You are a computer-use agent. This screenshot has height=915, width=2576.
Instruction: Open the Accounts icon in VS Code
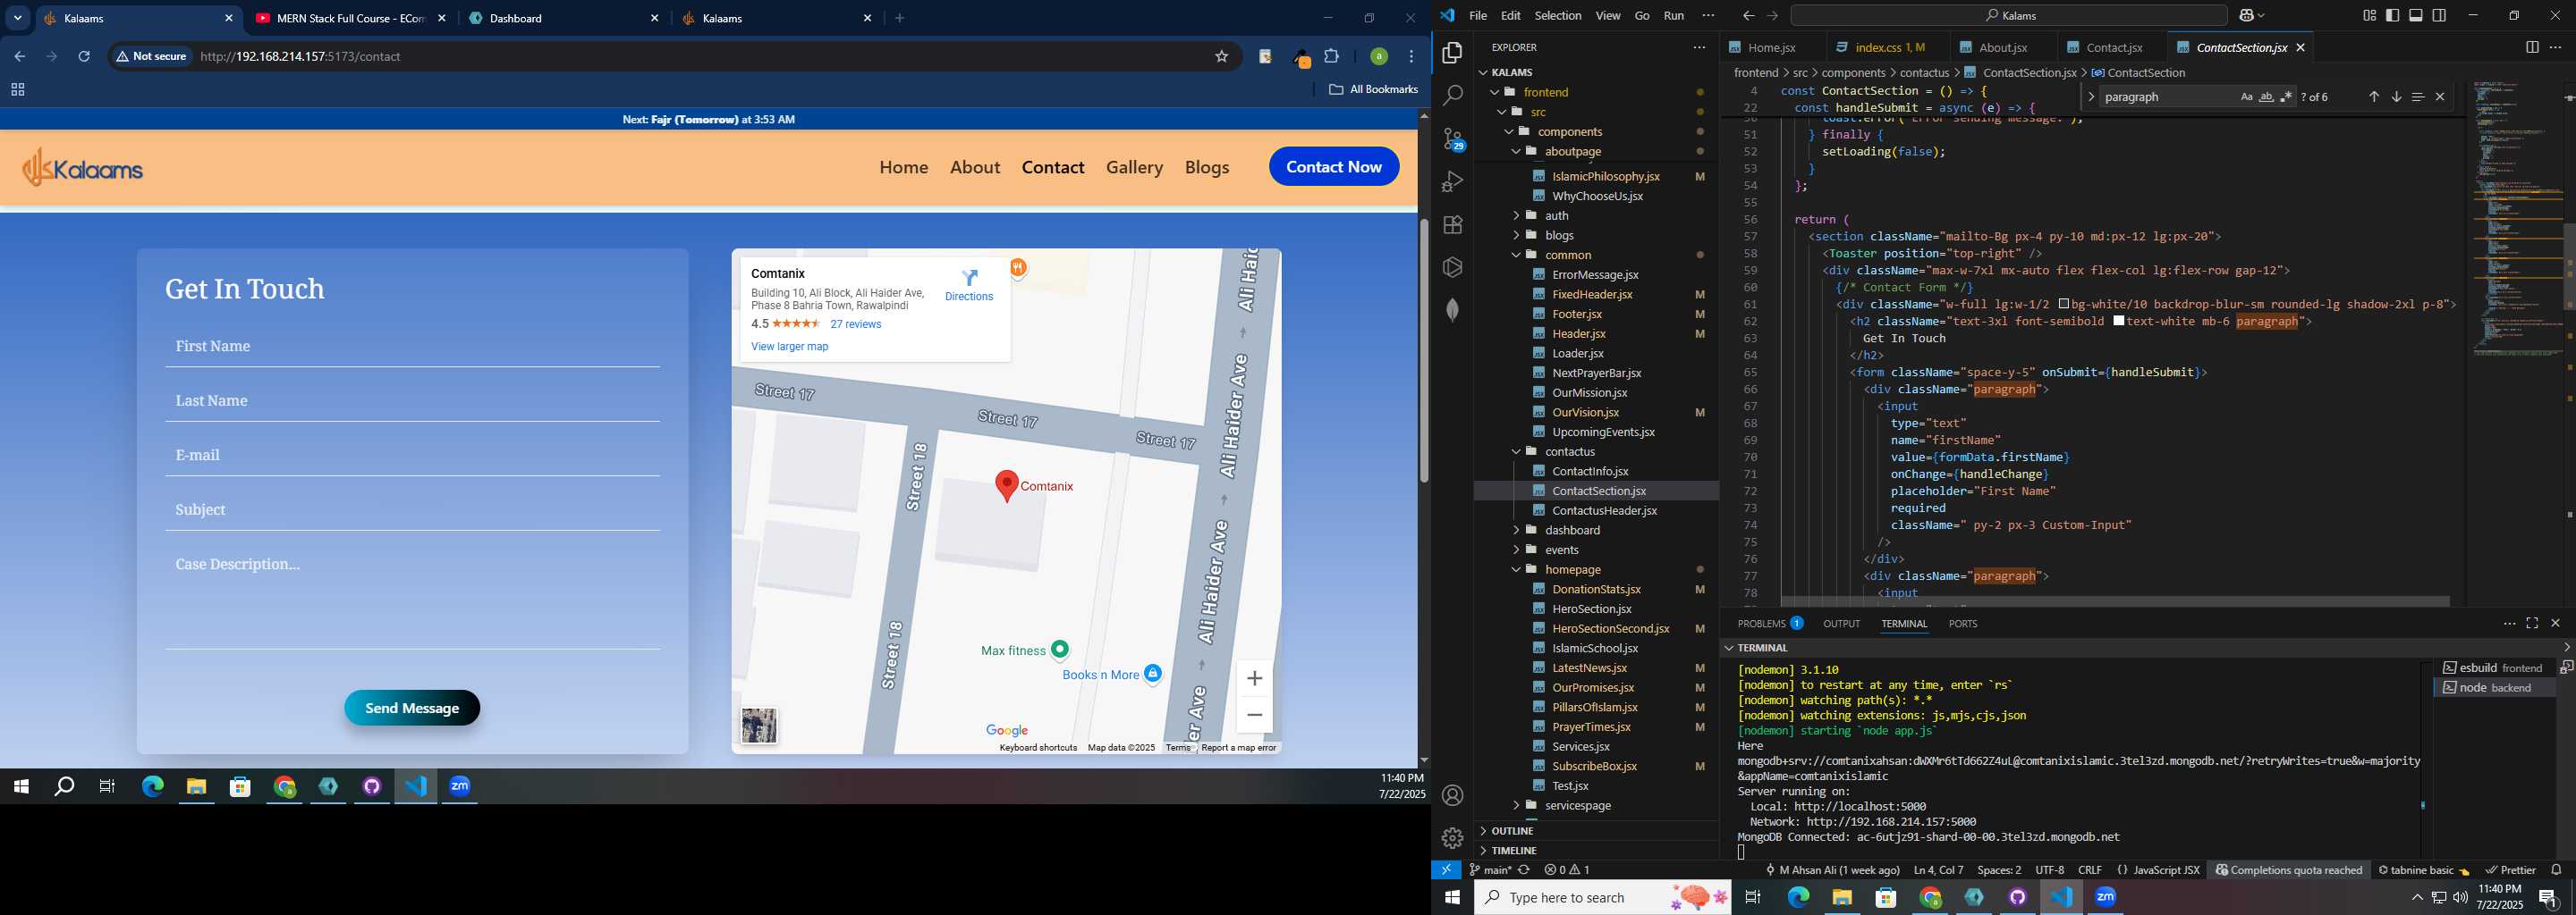[1452, 795]
